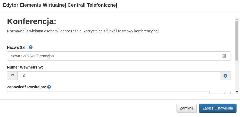The width and height of the screenshot is (240, 117).
Task: Click the Konferencja heading
Action: [31, 21]
